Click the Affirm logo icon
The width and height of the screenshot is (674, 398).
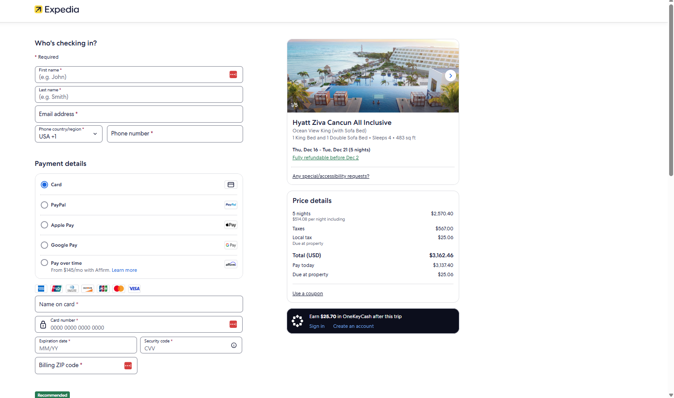point(231,264)
